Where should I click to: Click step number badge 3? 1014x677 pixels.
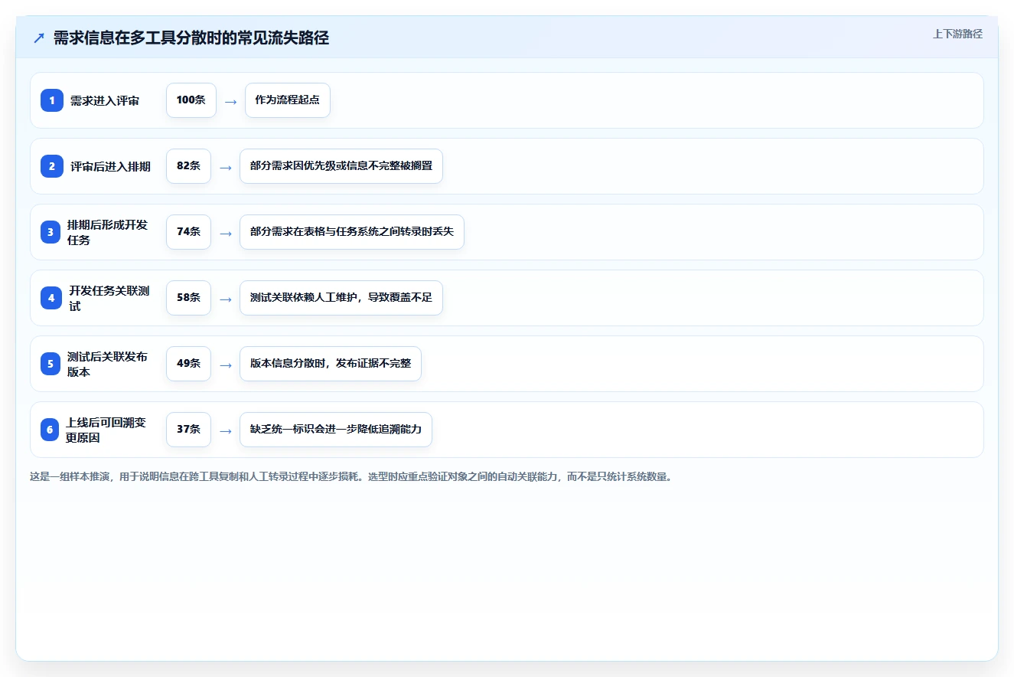click(x=51, y=232)
